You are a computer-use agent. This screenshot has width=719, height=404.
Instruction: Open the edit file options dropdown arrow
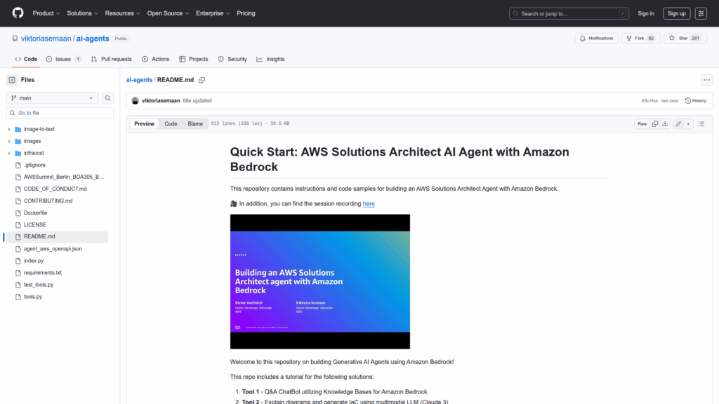pos(688,123)
